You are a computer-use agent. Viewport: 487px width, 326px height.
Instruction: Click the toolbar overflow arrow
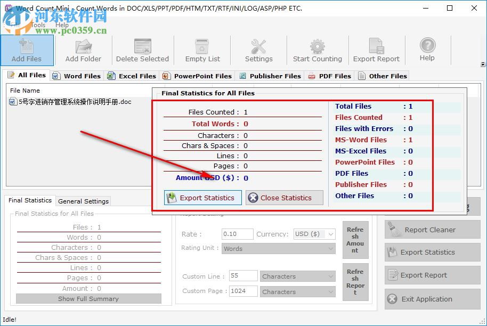pyautogui.click(x=483, y=64)
